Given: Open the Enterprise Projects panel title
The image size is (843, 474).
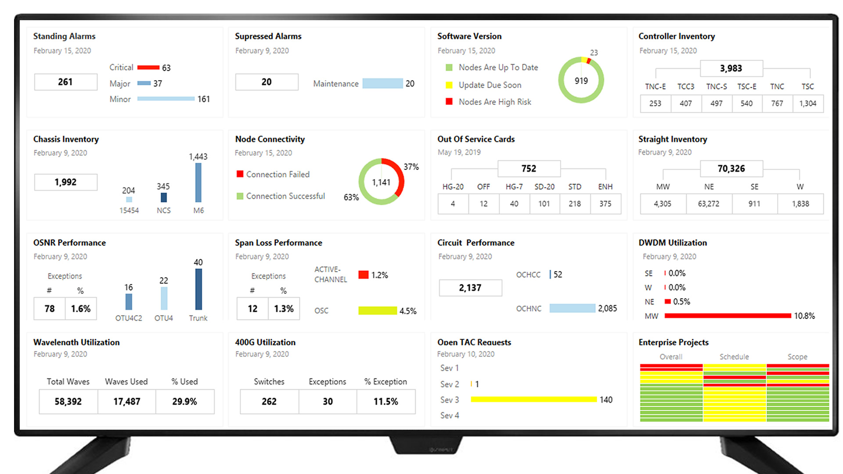Looking at the screenshot, I should (x=673, y=342).
